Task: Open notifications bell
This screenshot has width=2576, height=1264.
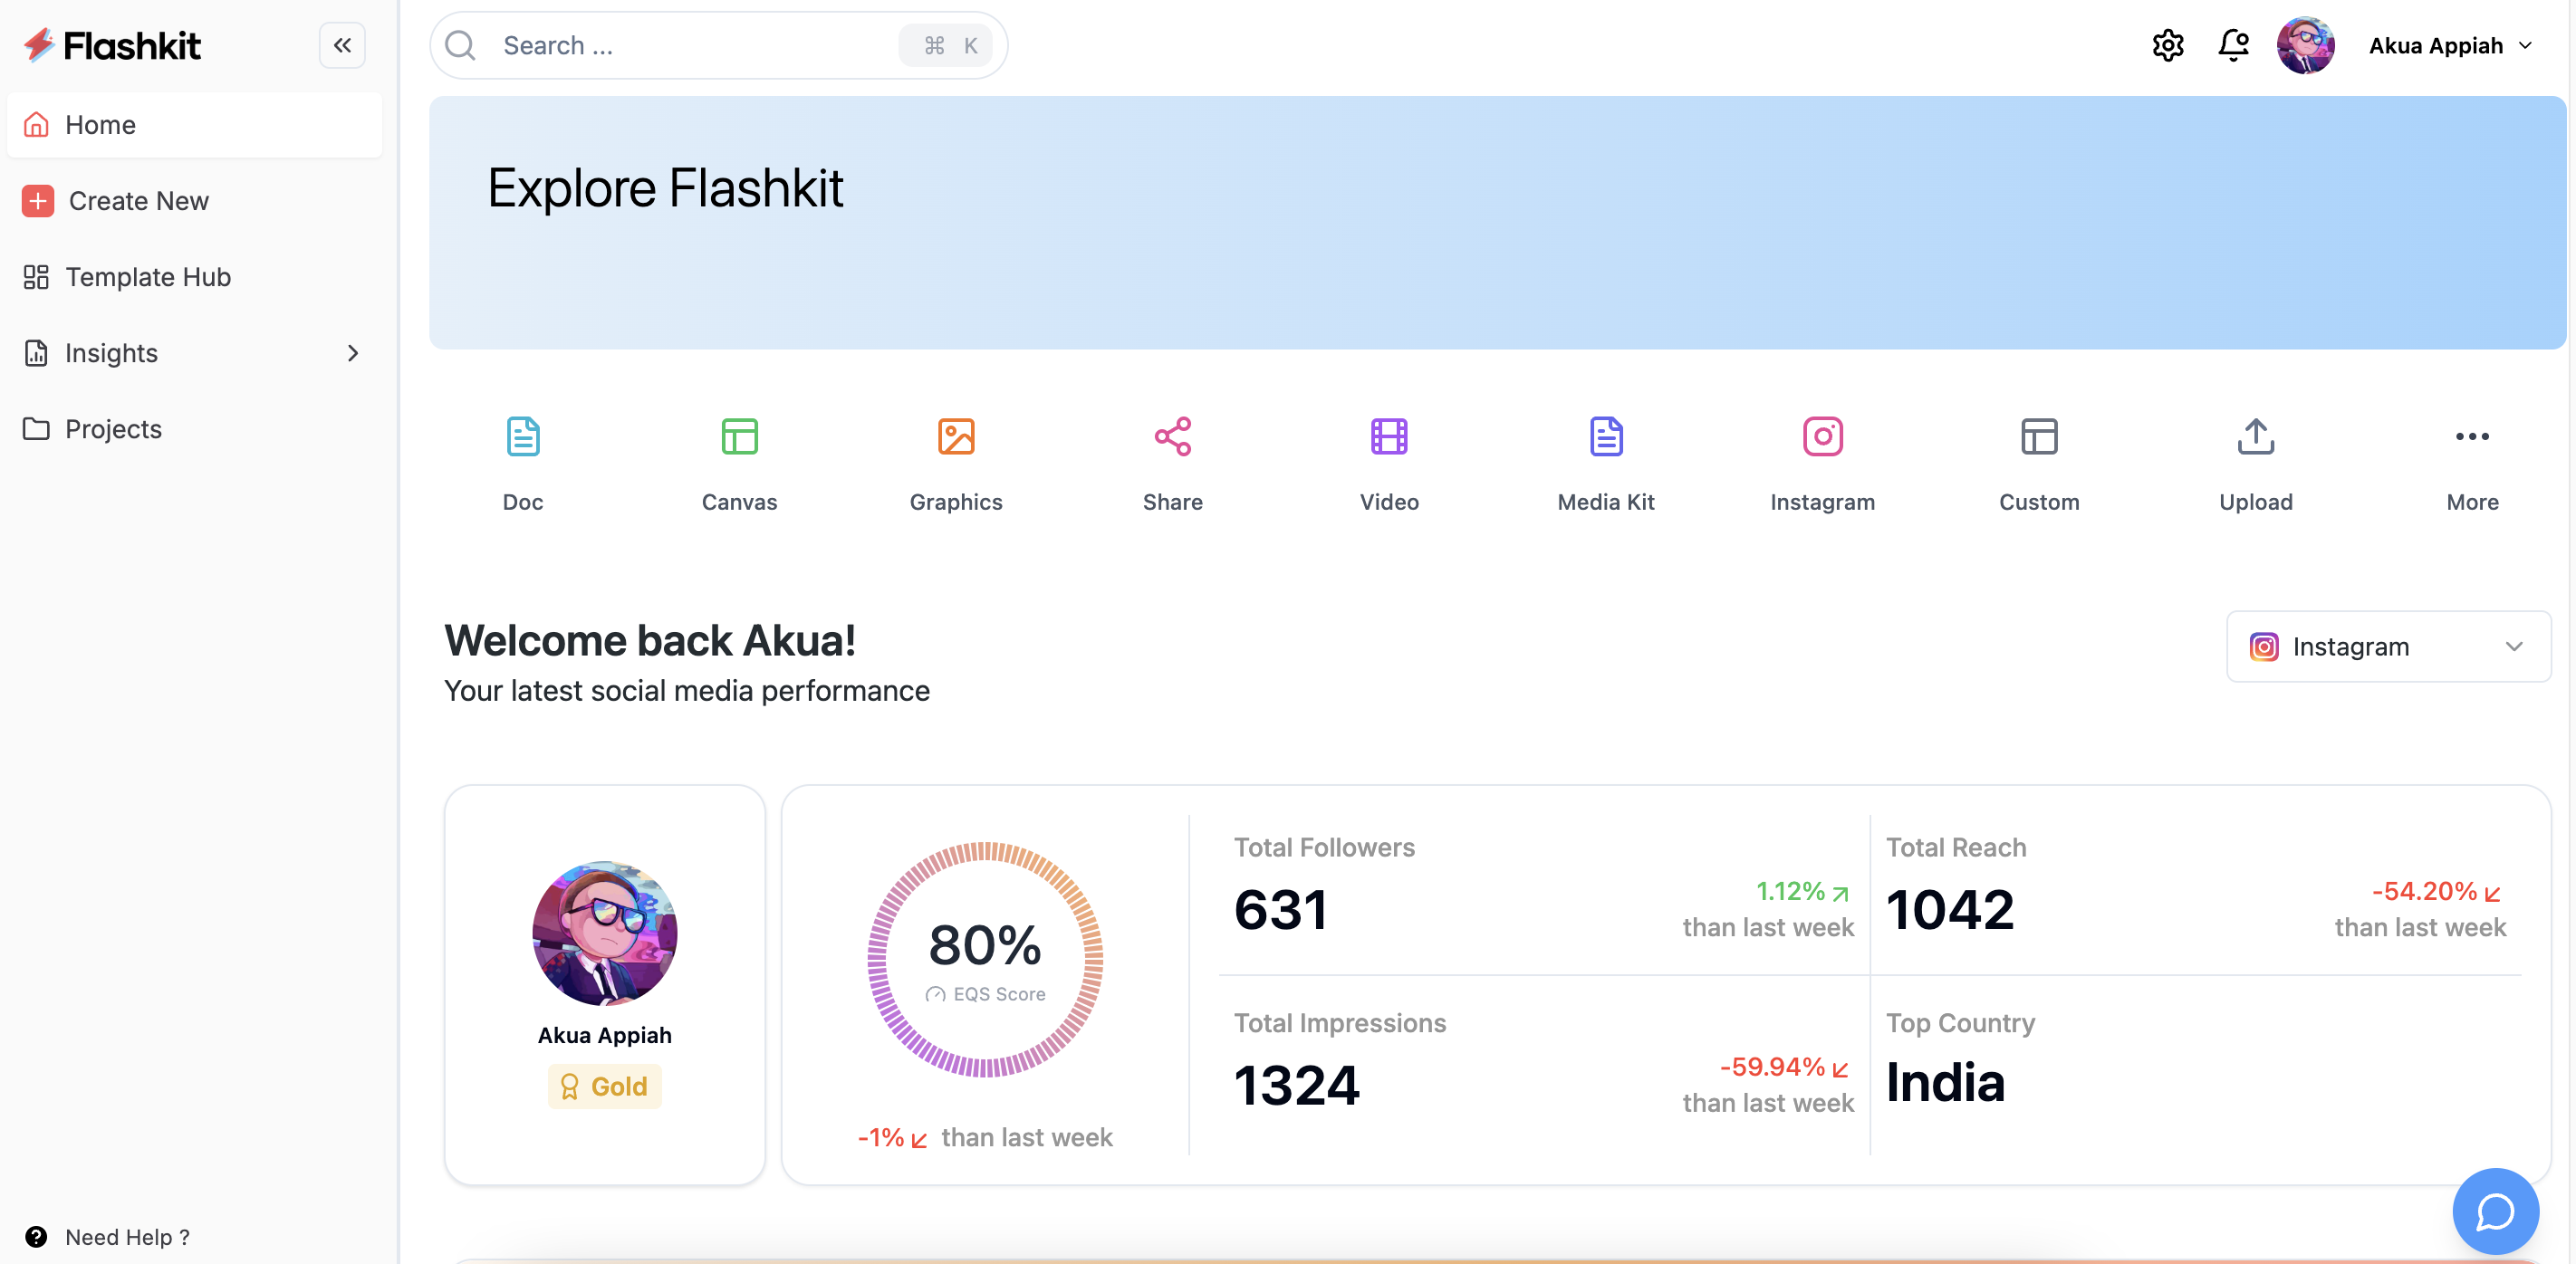Action: [2233, 45]
